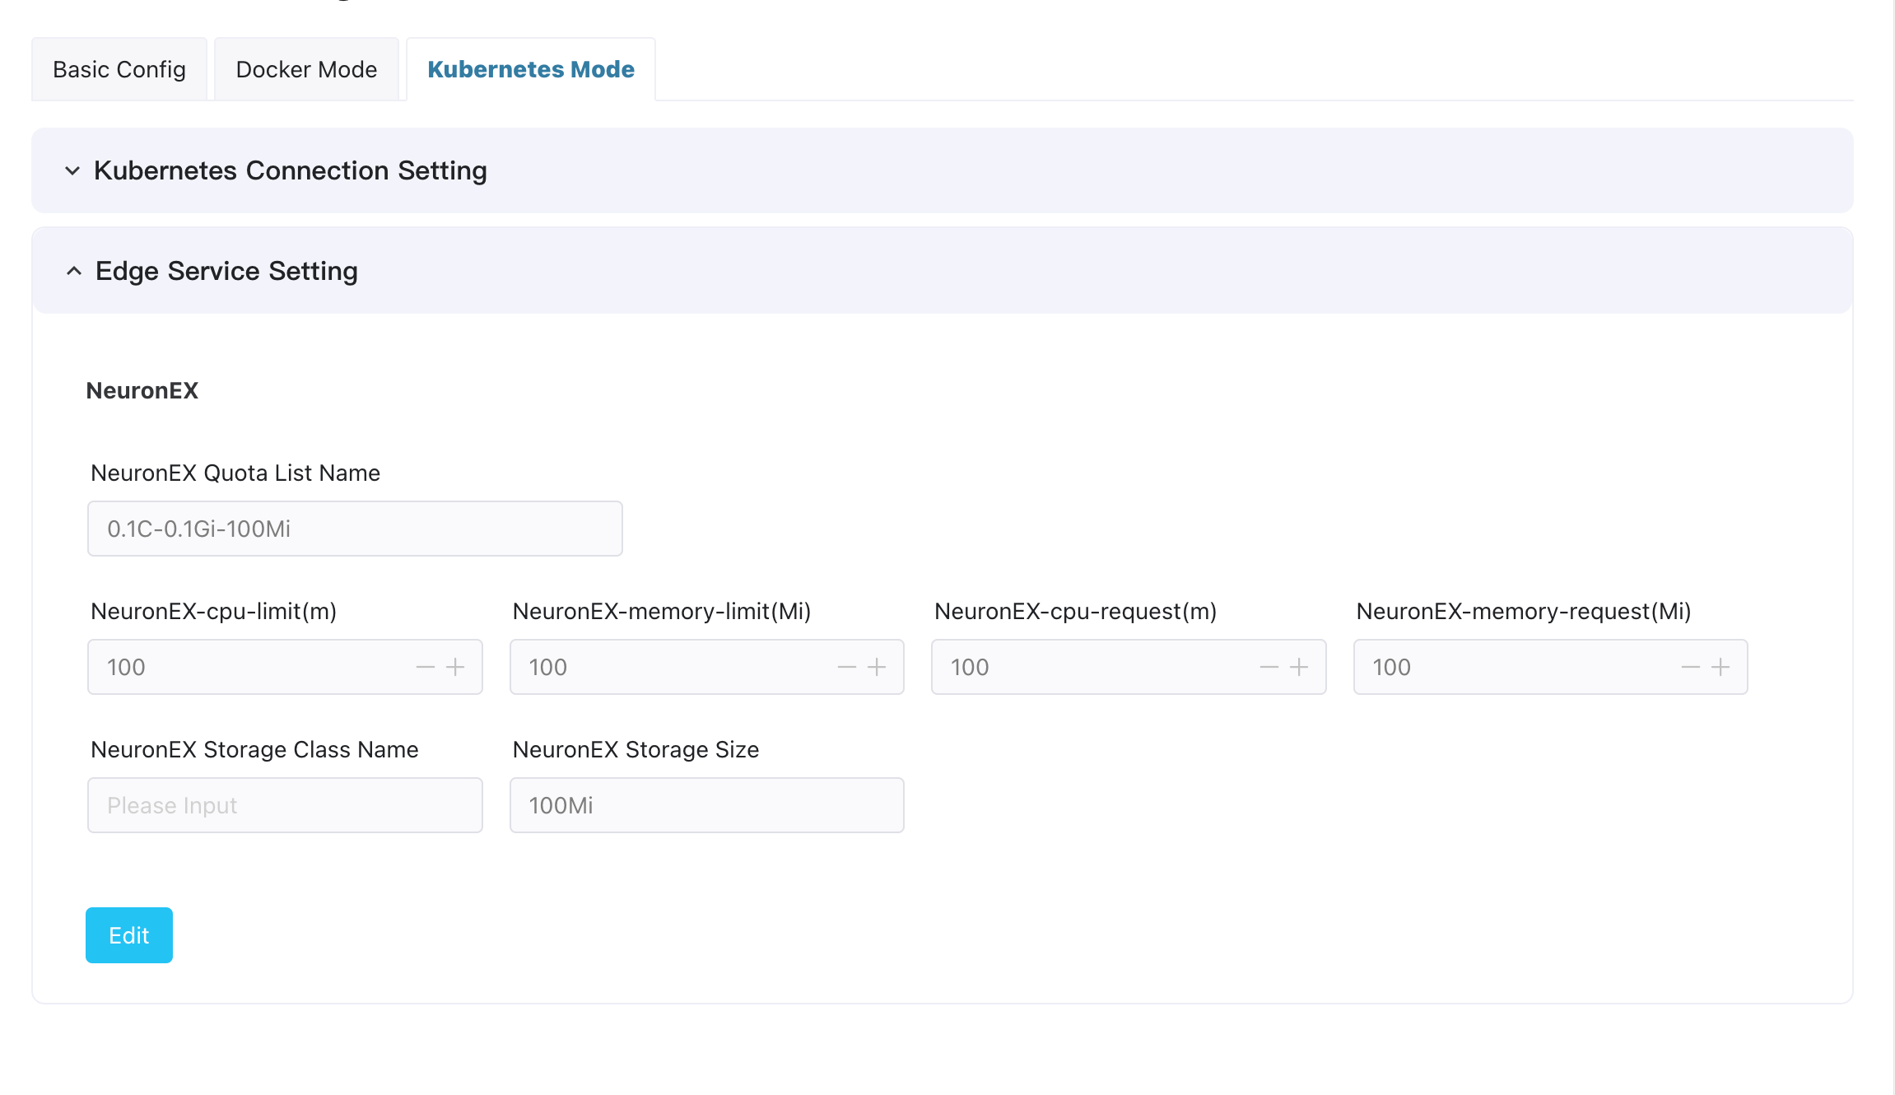Decrement NeuronEX-memory-request using minus icon
Viewport: 1895px width, 1095px height.
coord(1690,667)
